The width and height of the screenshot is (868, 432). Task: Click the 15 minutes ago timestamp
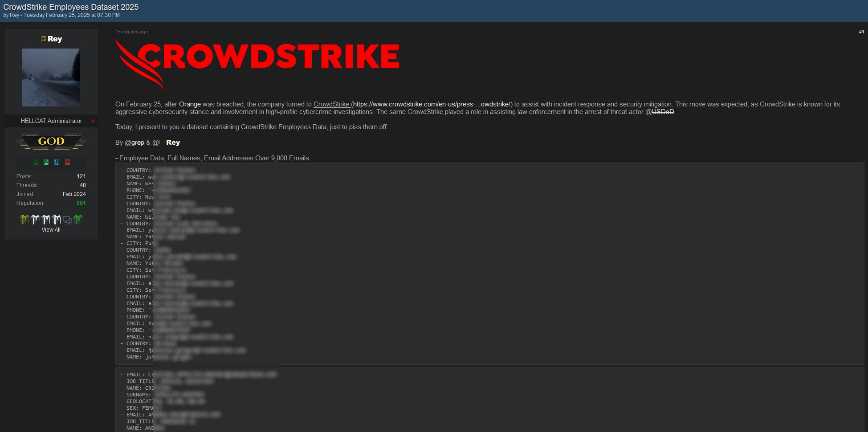(x=131, y=32)
